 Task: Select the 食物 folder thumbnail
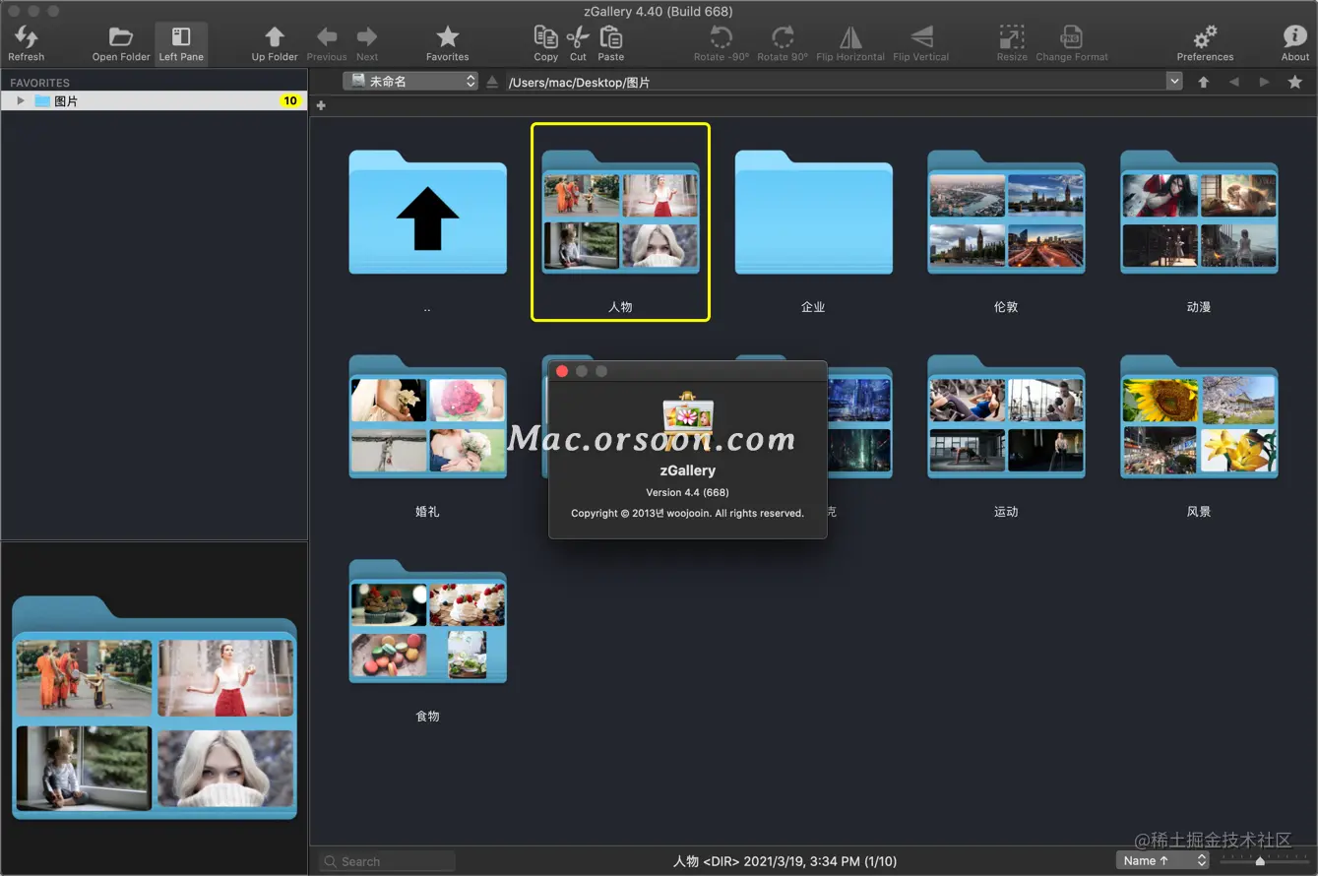point(427,622)
